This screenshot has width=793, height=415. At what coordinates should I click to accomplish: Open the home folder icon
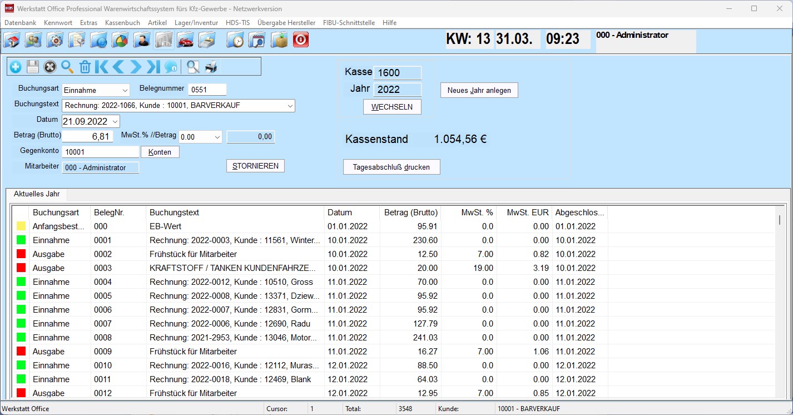click(12, 40)
